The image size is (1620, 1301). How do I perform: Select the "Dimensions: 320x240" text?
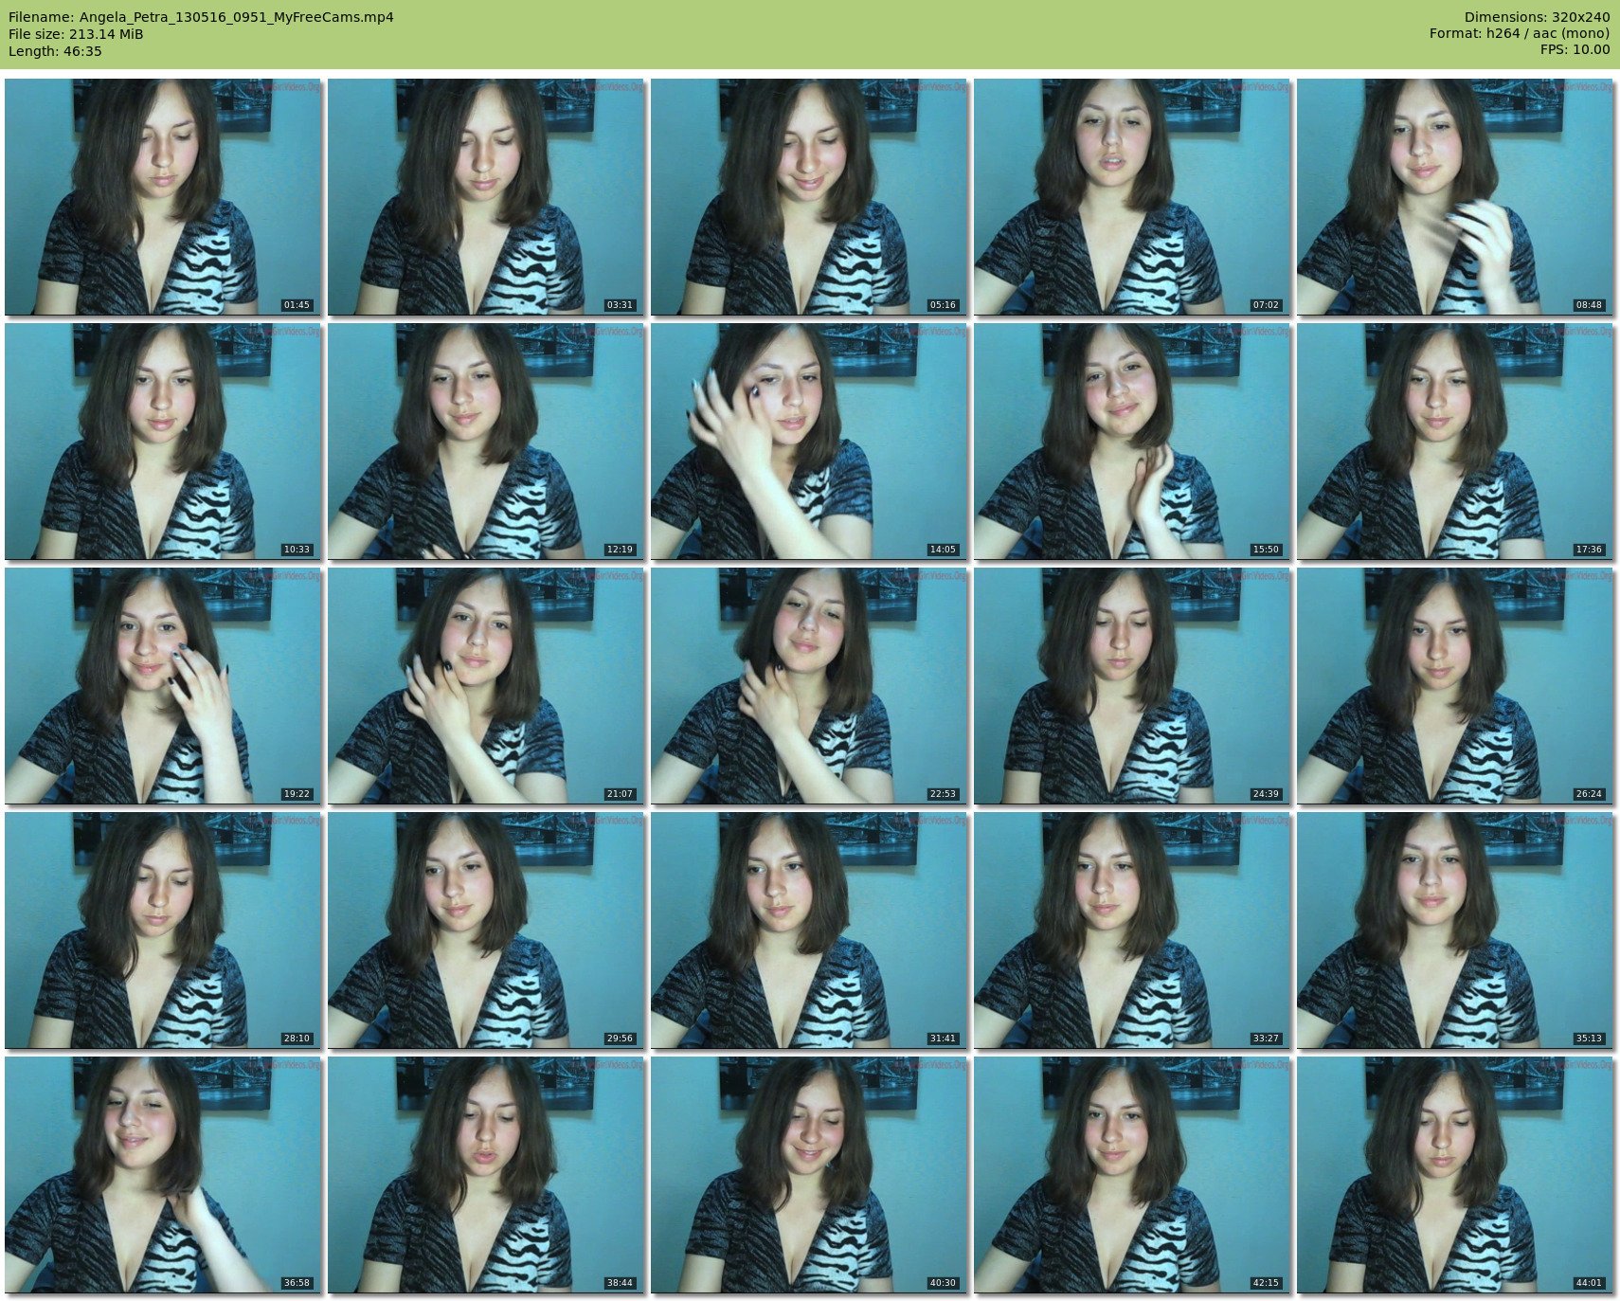(x=1537, y=17)
